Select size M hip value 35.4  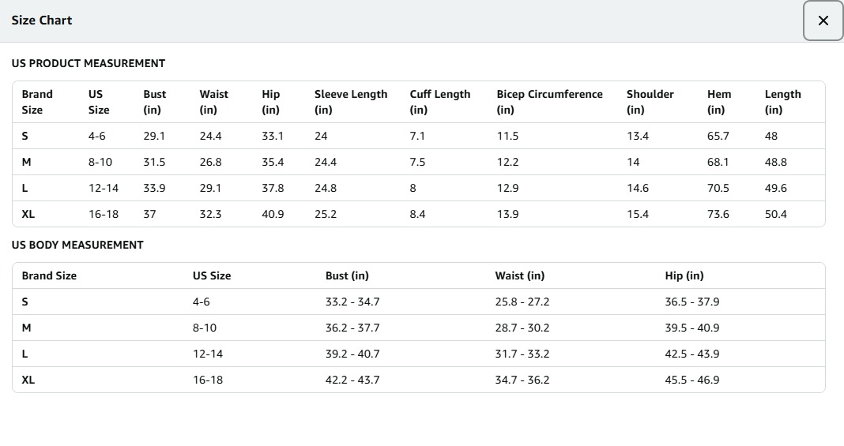pyautogui.click(x=273, y=162)
